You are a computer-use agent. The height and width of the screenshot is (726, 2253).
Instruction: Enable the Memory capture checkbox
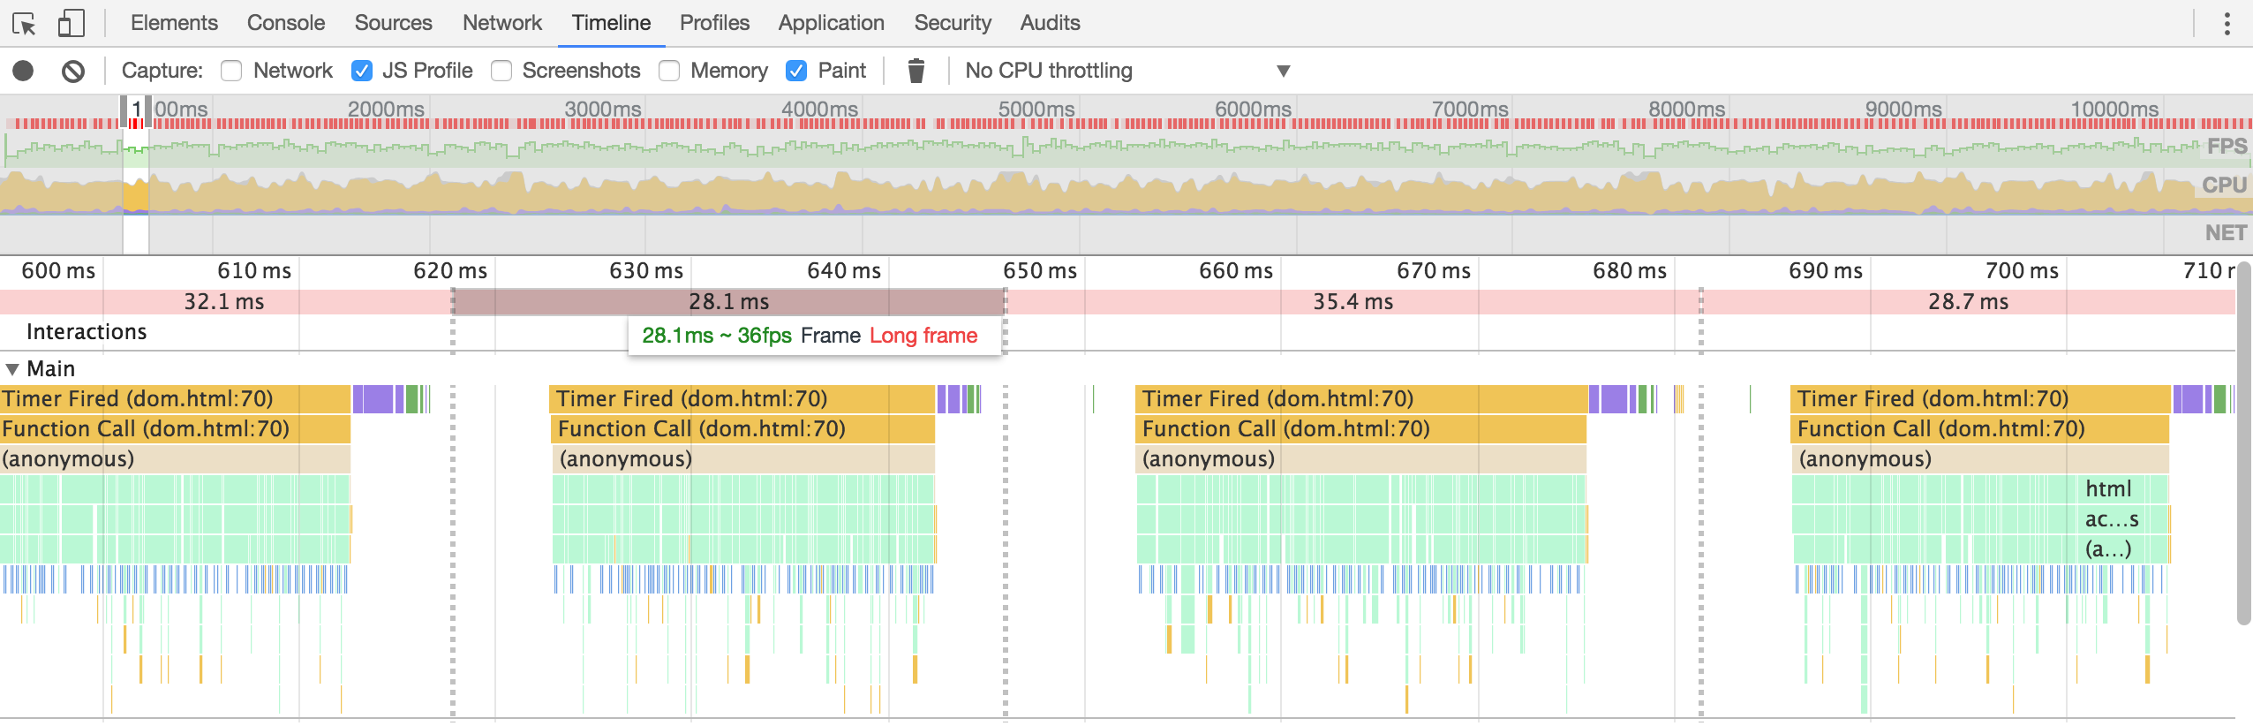(669, 71)
